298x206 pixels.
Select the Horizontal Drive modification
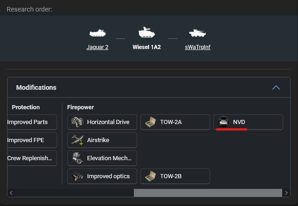point(102,122)
